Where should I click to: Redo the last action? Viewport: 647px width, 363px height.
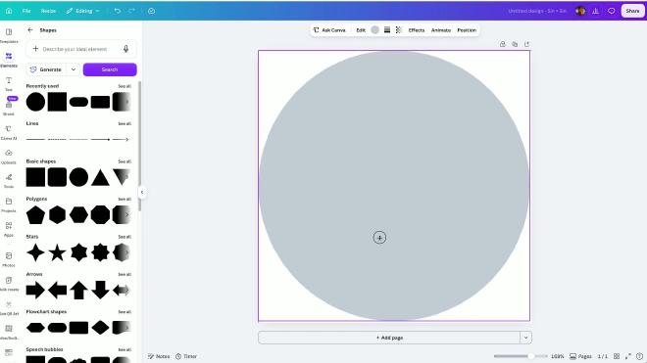point(131,11)
